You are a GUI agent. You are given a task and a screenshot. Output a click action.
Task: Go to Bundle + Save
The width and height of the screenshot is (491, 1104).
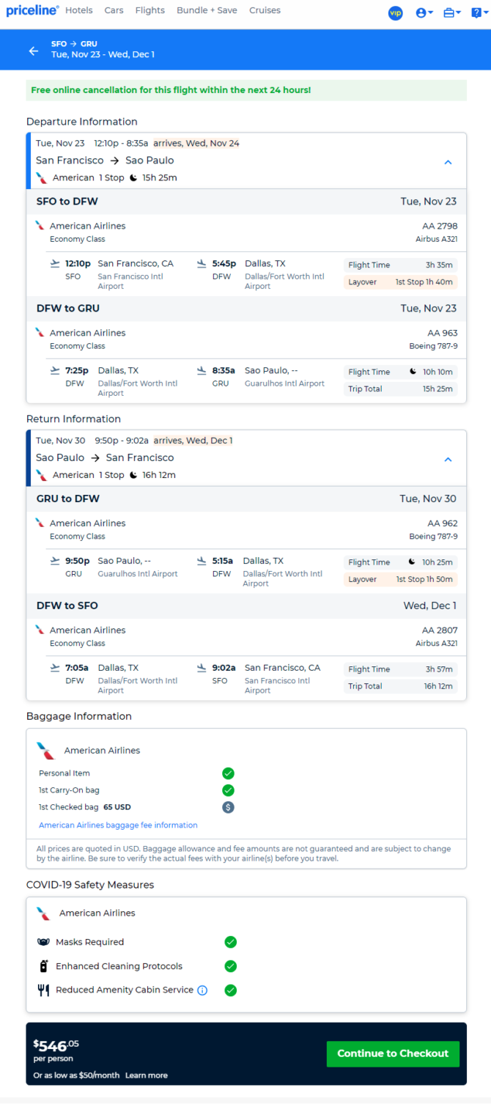coord(207,10)
